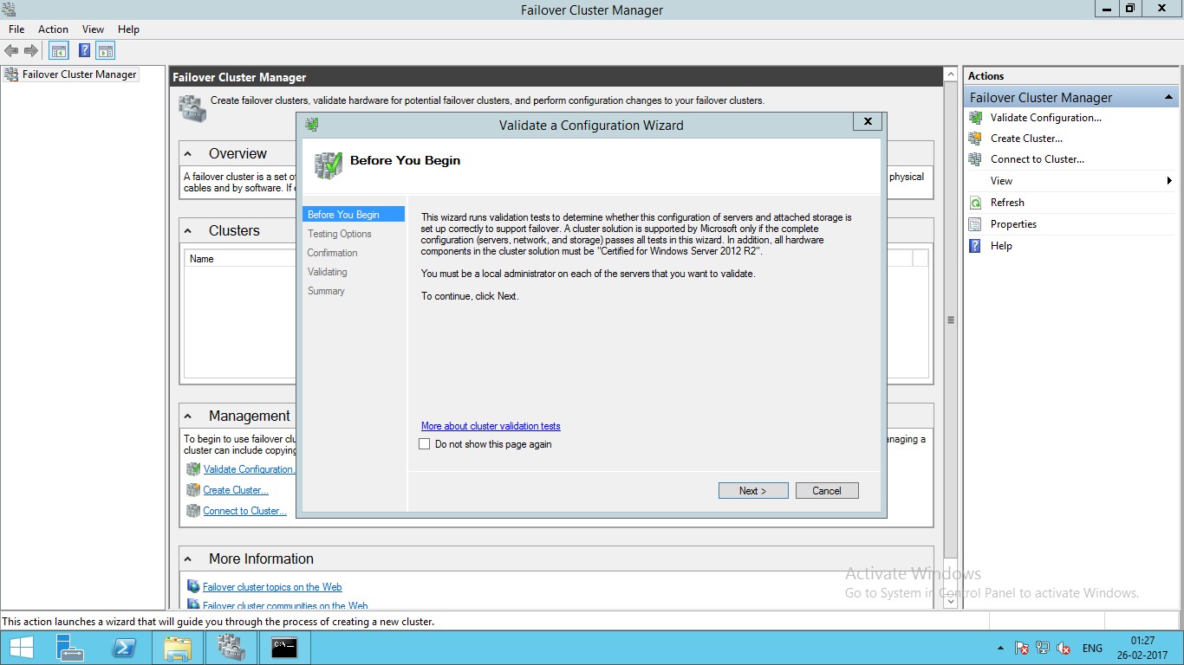The height and width of the screenshot is (665, 1184).
Task: Click the main pane vertical scrollbar
Action: [951, 320]
